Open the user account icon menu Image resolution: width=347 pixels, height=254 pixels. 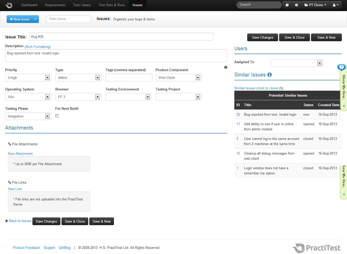(335, 5)
